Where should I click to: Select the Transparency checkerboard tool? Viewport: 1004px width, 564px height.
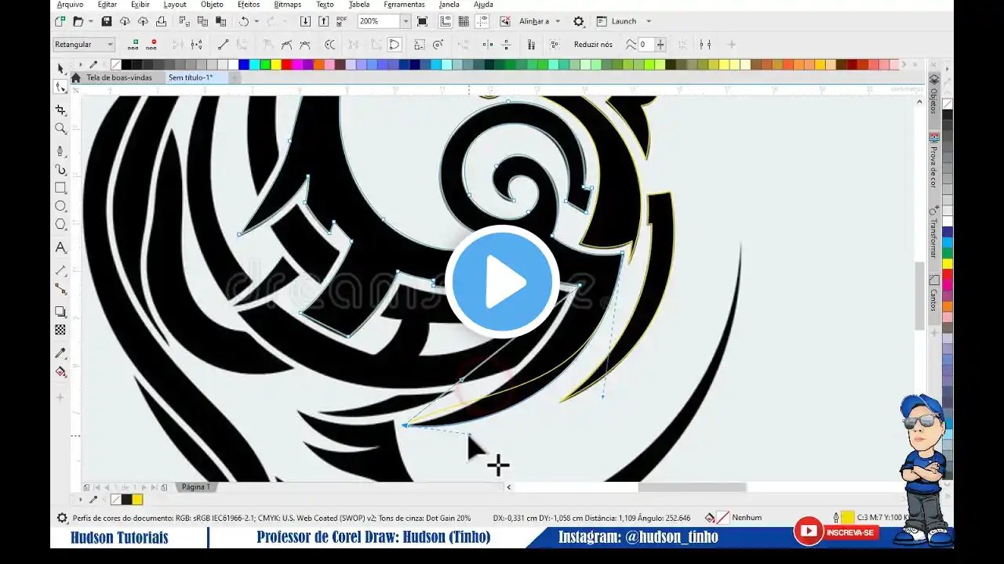60,330
